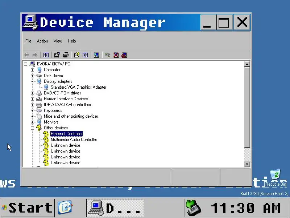Click the scrollbar up arrow
The width and height of the screenshot is (290, 218).
(247, 64)
